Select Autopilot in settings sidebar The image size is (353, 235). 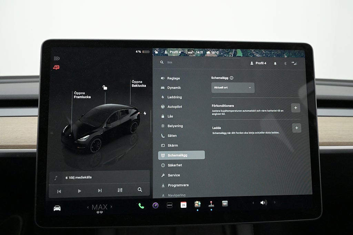(x=174, y=107)
